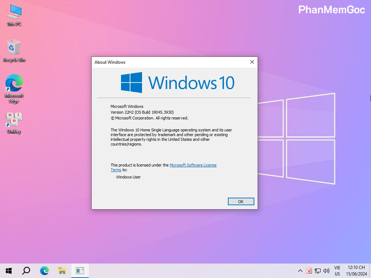Select the Recycle Bin desktop icon
The width and height of the screenshot is (371, 278).
coord(14,50)
